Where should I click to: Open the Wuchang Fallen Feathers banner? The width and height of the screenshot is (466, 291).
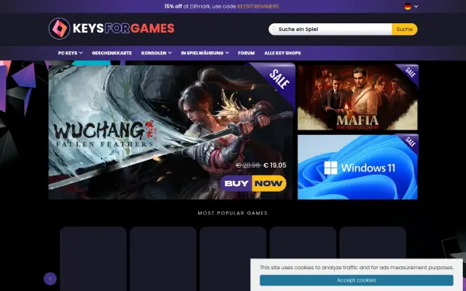(x=172, y=131)
